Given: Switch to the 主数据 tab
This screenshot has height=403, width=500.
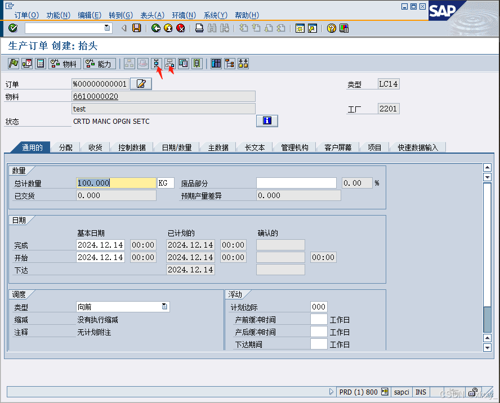Looking at the screenshot, I should pos(218,147).
